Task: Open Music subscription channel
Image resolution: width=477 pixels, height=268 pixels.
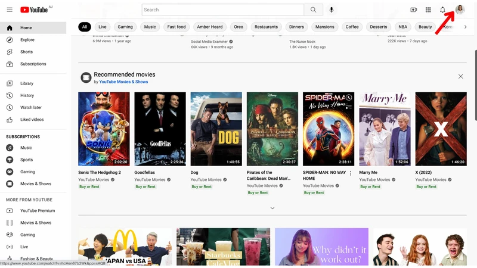Action: point(33,148)
